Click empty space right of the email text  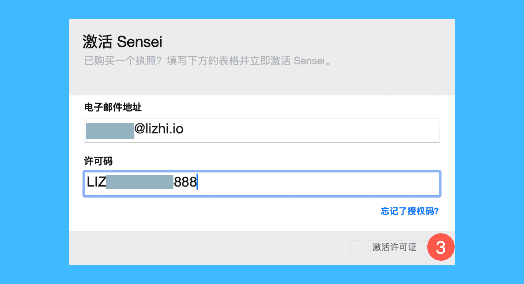[314, 130]
